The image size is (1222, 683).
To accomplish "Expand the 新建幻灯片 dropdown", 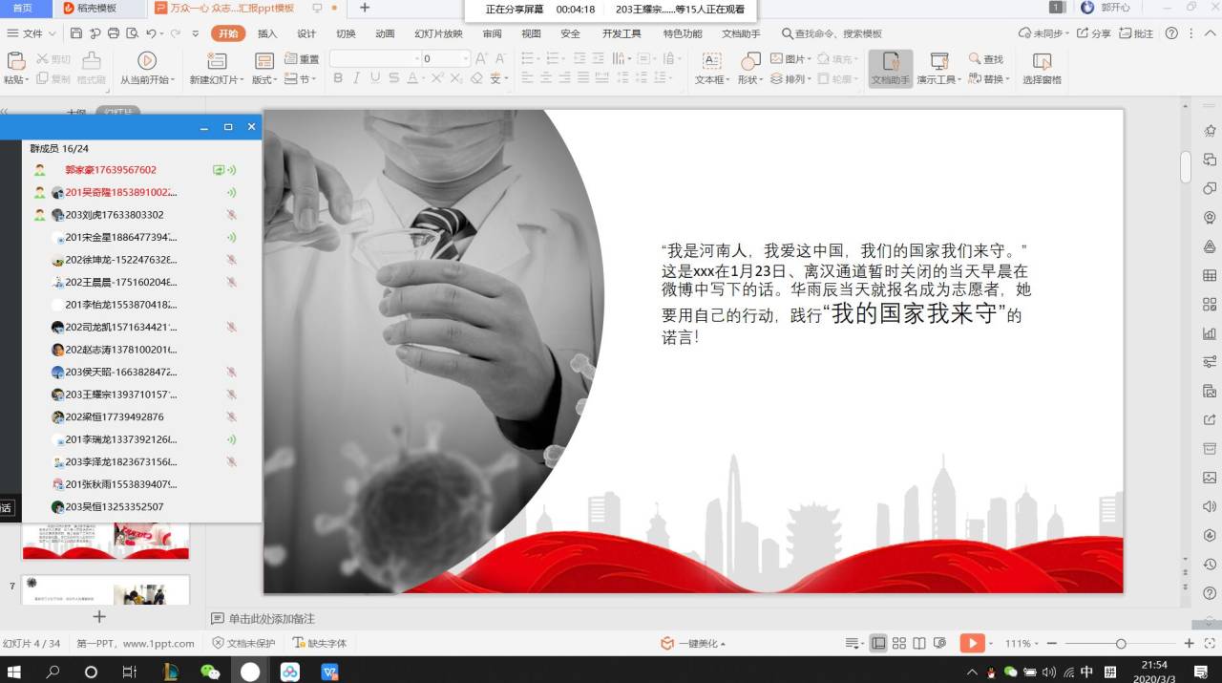I will point(216,80).
